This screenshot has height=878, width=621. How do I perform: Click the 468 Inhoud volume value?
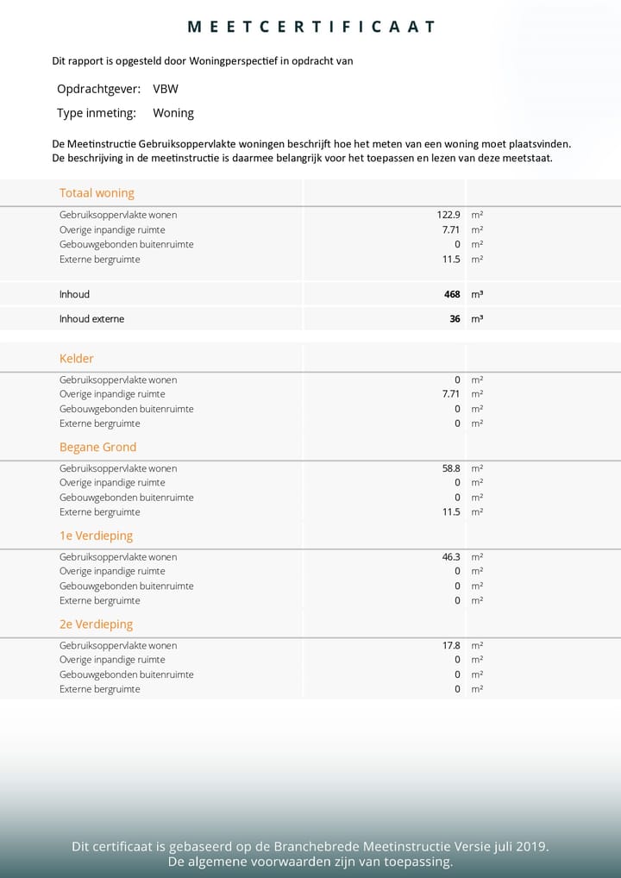(452, 294)
